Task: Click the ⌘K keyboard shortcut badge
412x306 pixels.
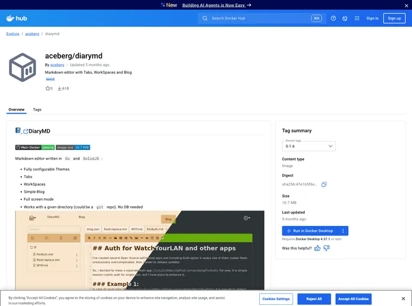Action: pos(316,19)
